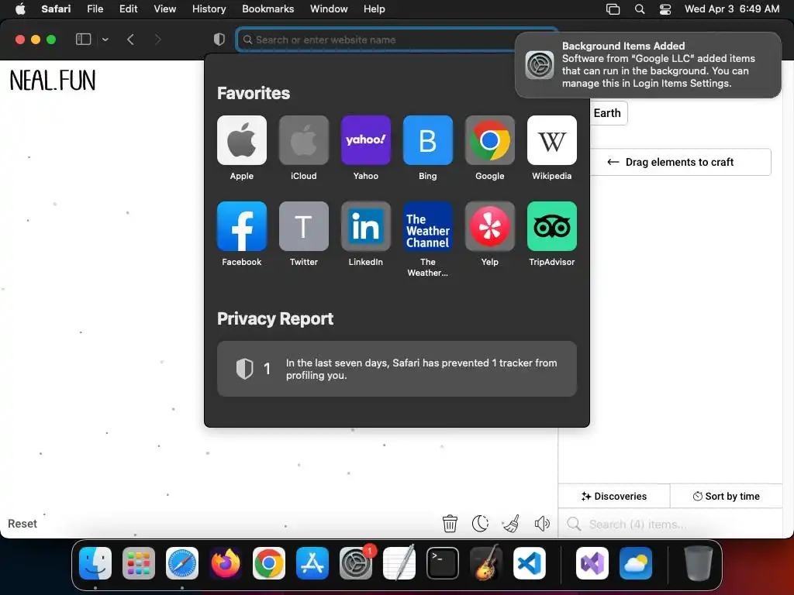Open Safari from the Dock
The image size is (794, 595).
(x=181, y=563)
